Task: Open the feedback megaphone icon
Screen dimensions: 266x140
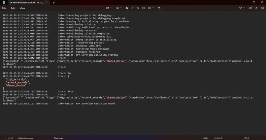Action: click(x=250, y=8)
